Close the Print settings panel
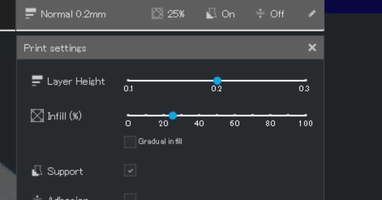The height and width of the screenshot is (200, 382). pyautogui.click(x=312, y=47)
